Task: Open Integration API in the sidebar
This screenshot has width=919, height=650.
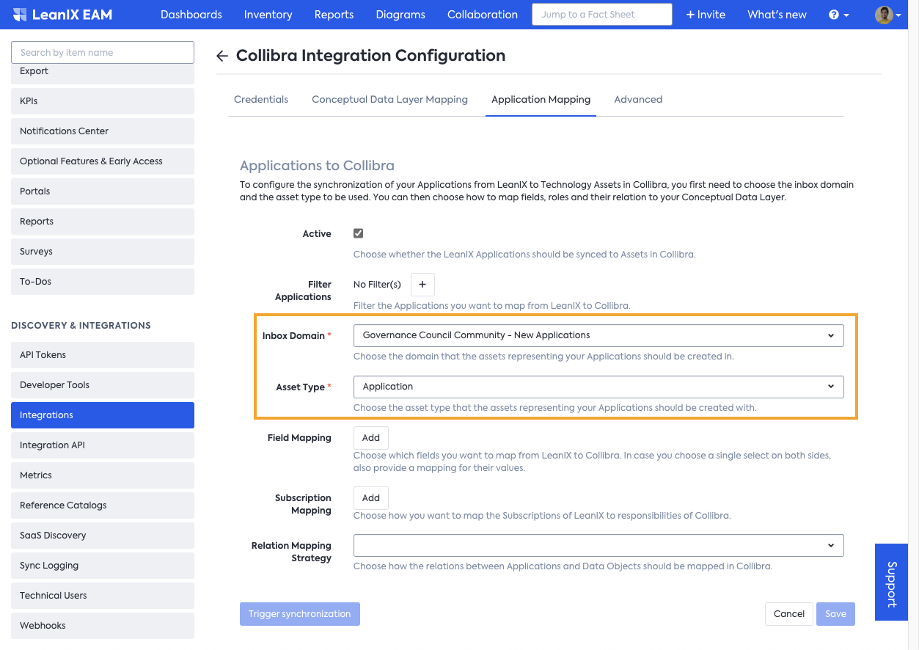Action: pos(103,445)
